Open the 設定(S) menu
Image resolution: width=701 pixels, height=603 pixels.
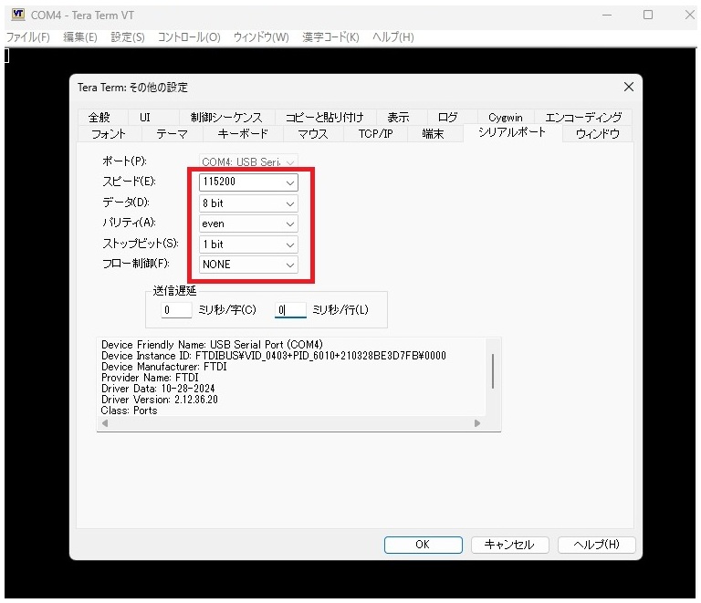pos(127,37)
